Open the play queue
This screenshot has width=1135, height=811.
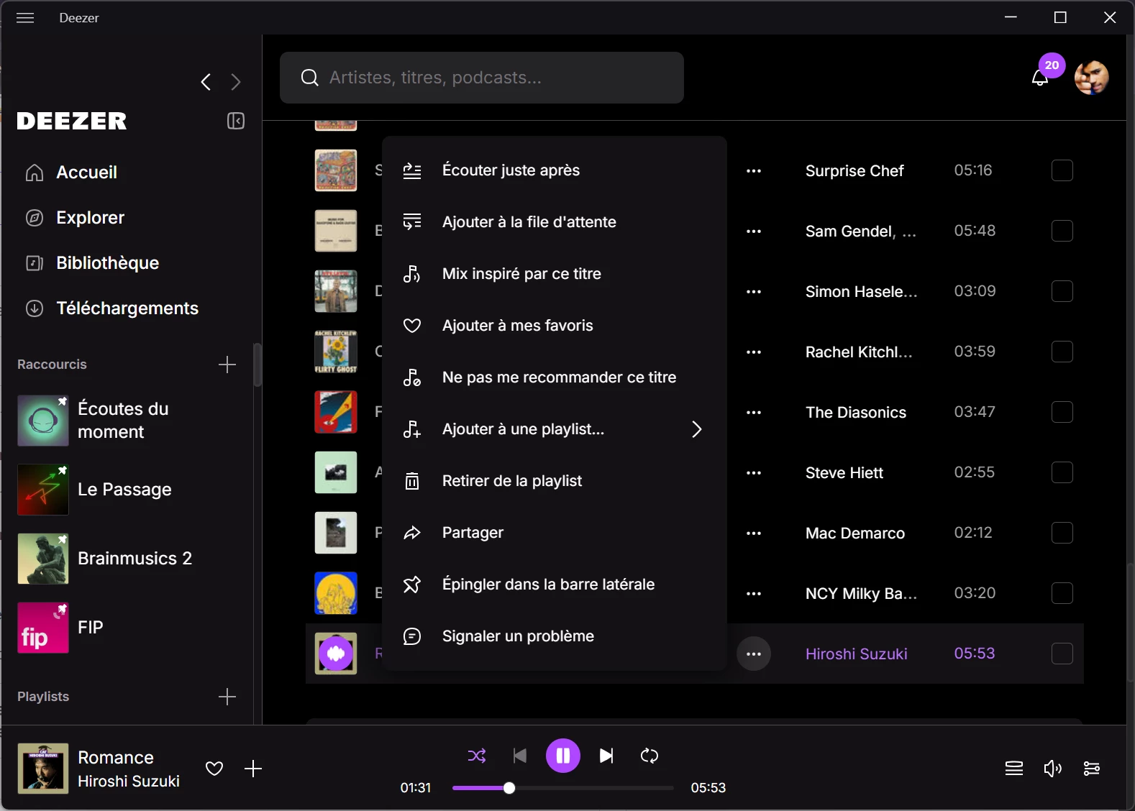(1014, 769)
